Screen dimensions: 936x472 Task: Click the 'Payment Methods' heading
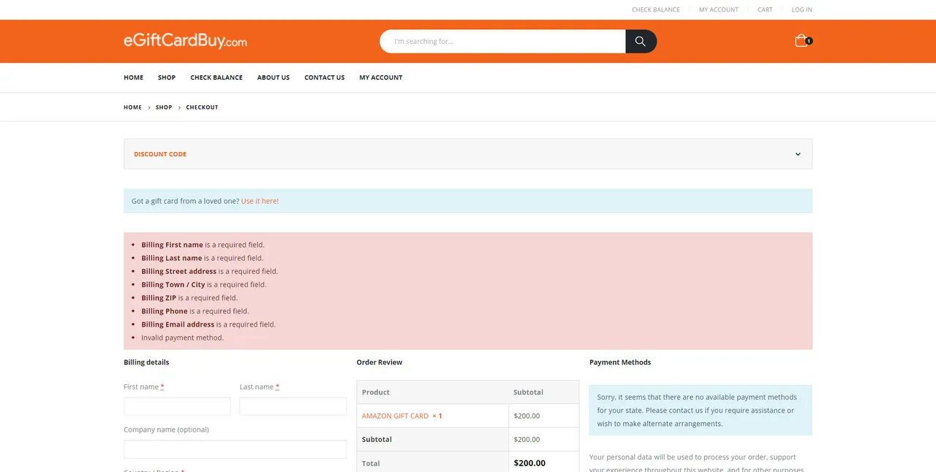click(x=620, y=362)
